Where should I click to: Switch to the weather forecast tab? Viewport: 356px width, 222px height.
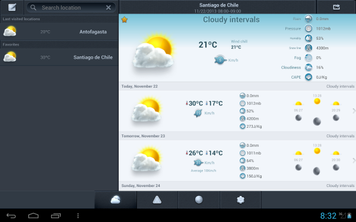116,200
